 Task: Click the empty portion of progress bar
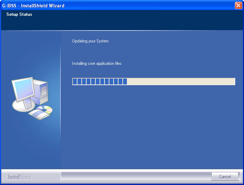tap(181, 82)
